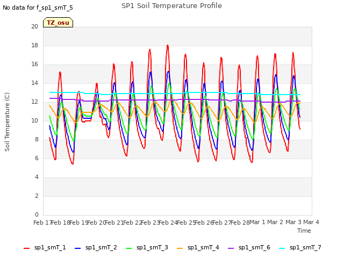Click the Mar 4 x-axis label
Viewport: 344px width, 258px height.
[311, 222]
